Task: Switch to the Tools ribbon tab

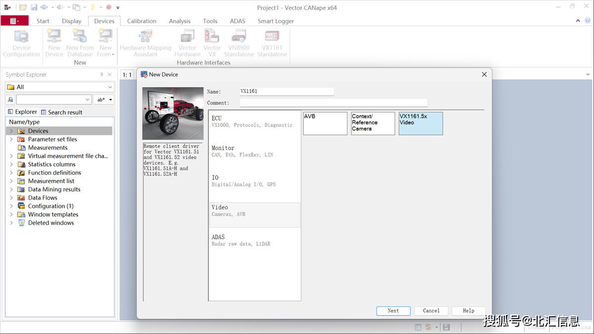Action: tap(210, 21)
